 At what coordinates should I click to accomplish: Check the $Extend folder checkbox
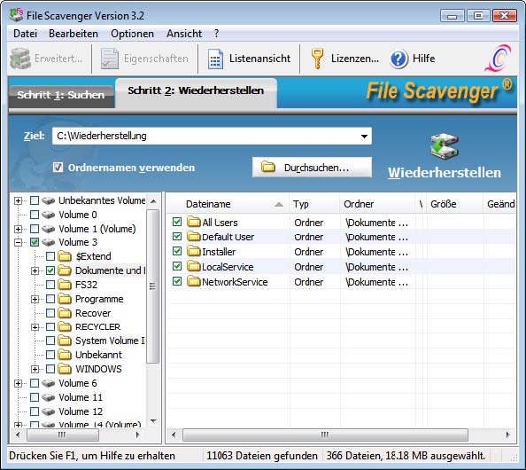pyautogui.click(x=50, y=256)
